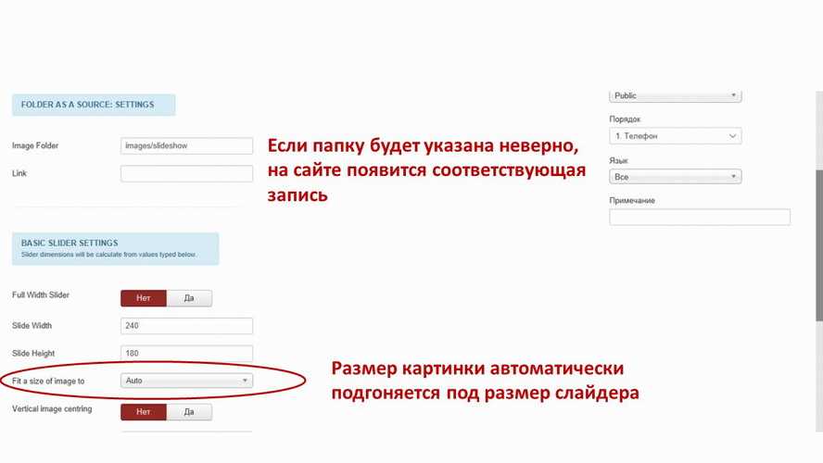Viewport: 823px width, 463px height.
Task: Open the Fit a size of image dropdown
Action: coord(186,381)
